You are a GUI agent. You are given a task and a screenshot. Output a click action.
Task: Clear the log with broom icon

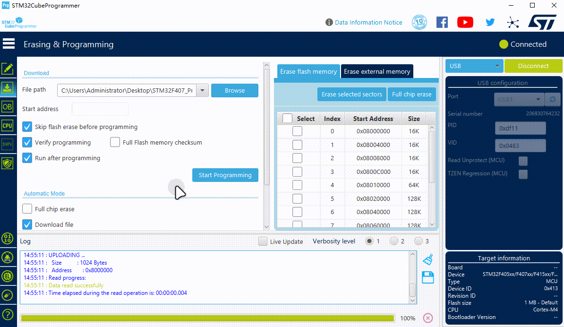tap(428, 259)
